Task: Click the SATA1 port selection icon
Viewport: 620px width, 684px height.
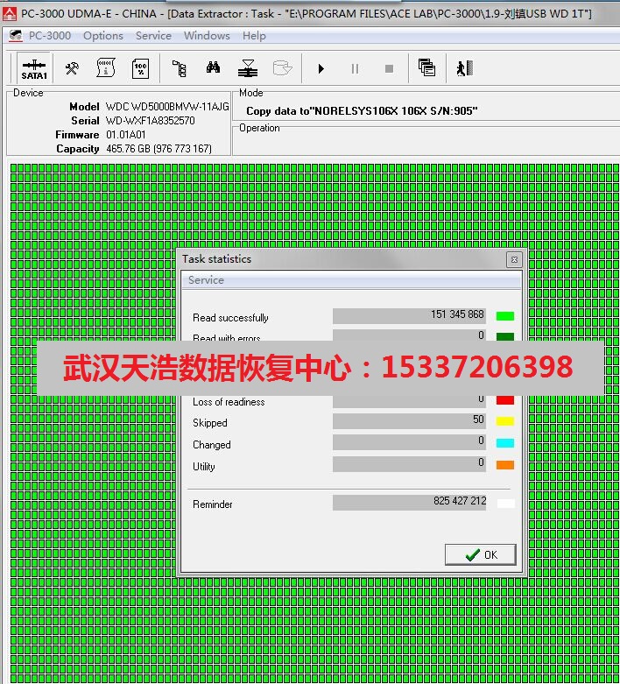Action: pyautogui.click(x=34, y=68)
